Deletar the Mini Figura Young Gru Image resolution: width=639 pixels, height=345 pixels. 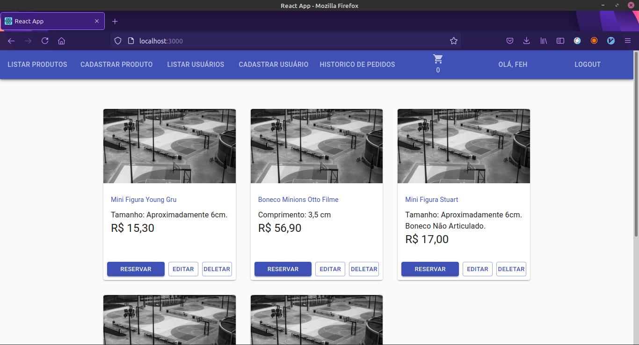click(217, 269)
